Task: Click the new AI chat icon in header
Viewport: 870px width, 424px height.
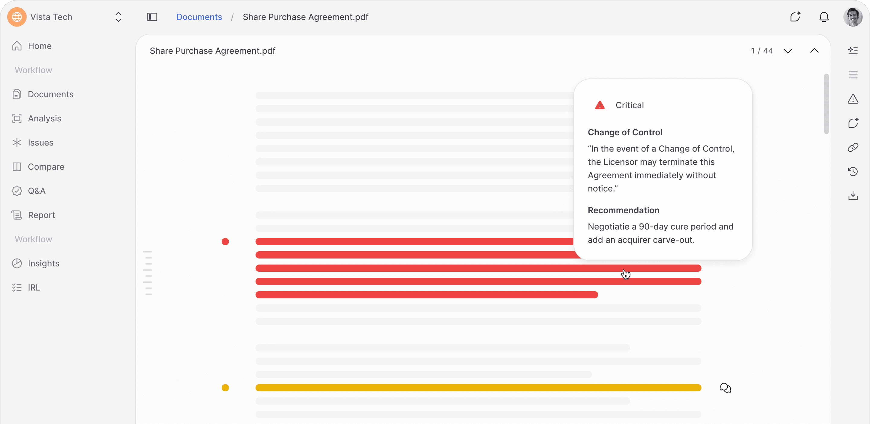Action: click(795, 17)
